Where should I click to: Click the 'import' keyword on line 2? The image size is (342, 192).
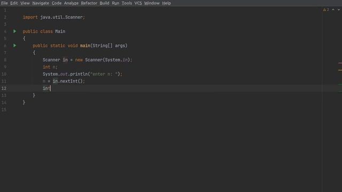(x=30, y=17)
